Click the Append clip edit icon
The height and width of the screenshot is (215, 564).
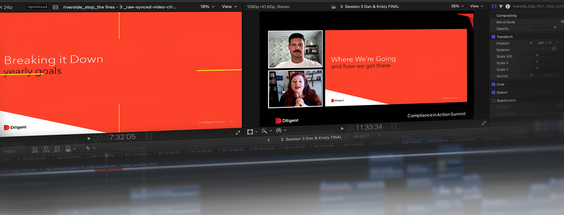pyautogui.click(x=57, y=149)
